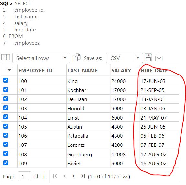Image resolution: width=186 pixels, height=185 pixels.
Task: Uncheck the row for employee 107 Lorentz
Action: [x=5, y=145]
